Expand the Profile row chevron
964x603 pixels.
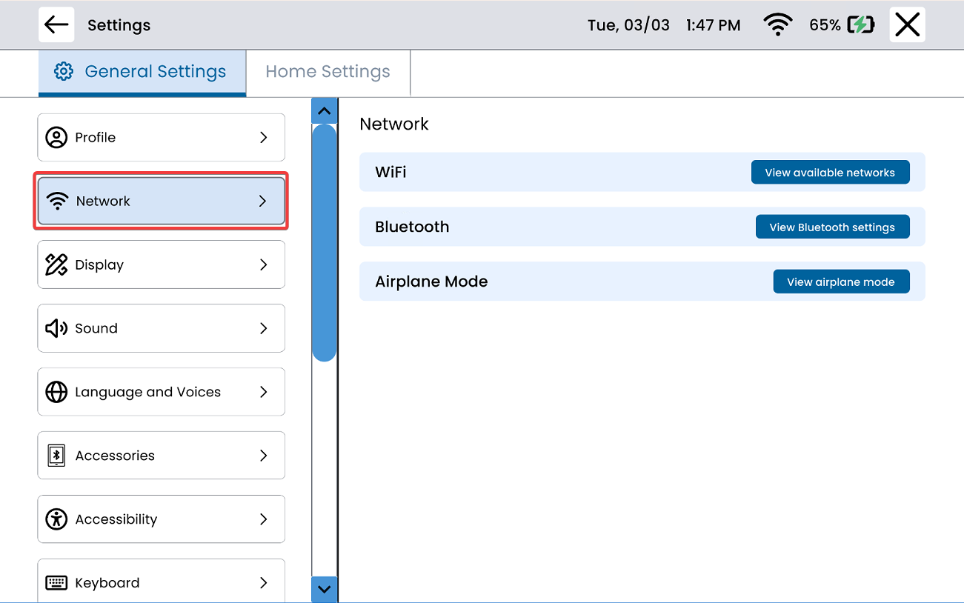(263, 138)
